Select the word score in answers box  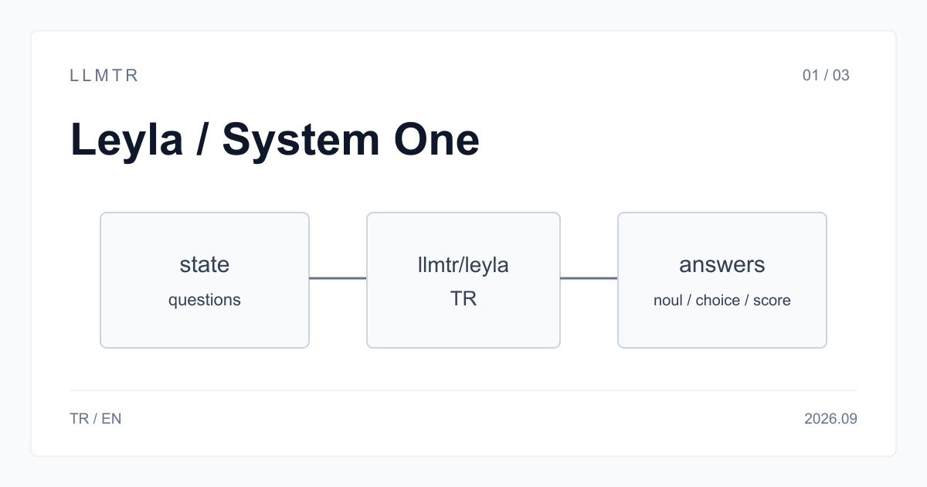[772, 300]
